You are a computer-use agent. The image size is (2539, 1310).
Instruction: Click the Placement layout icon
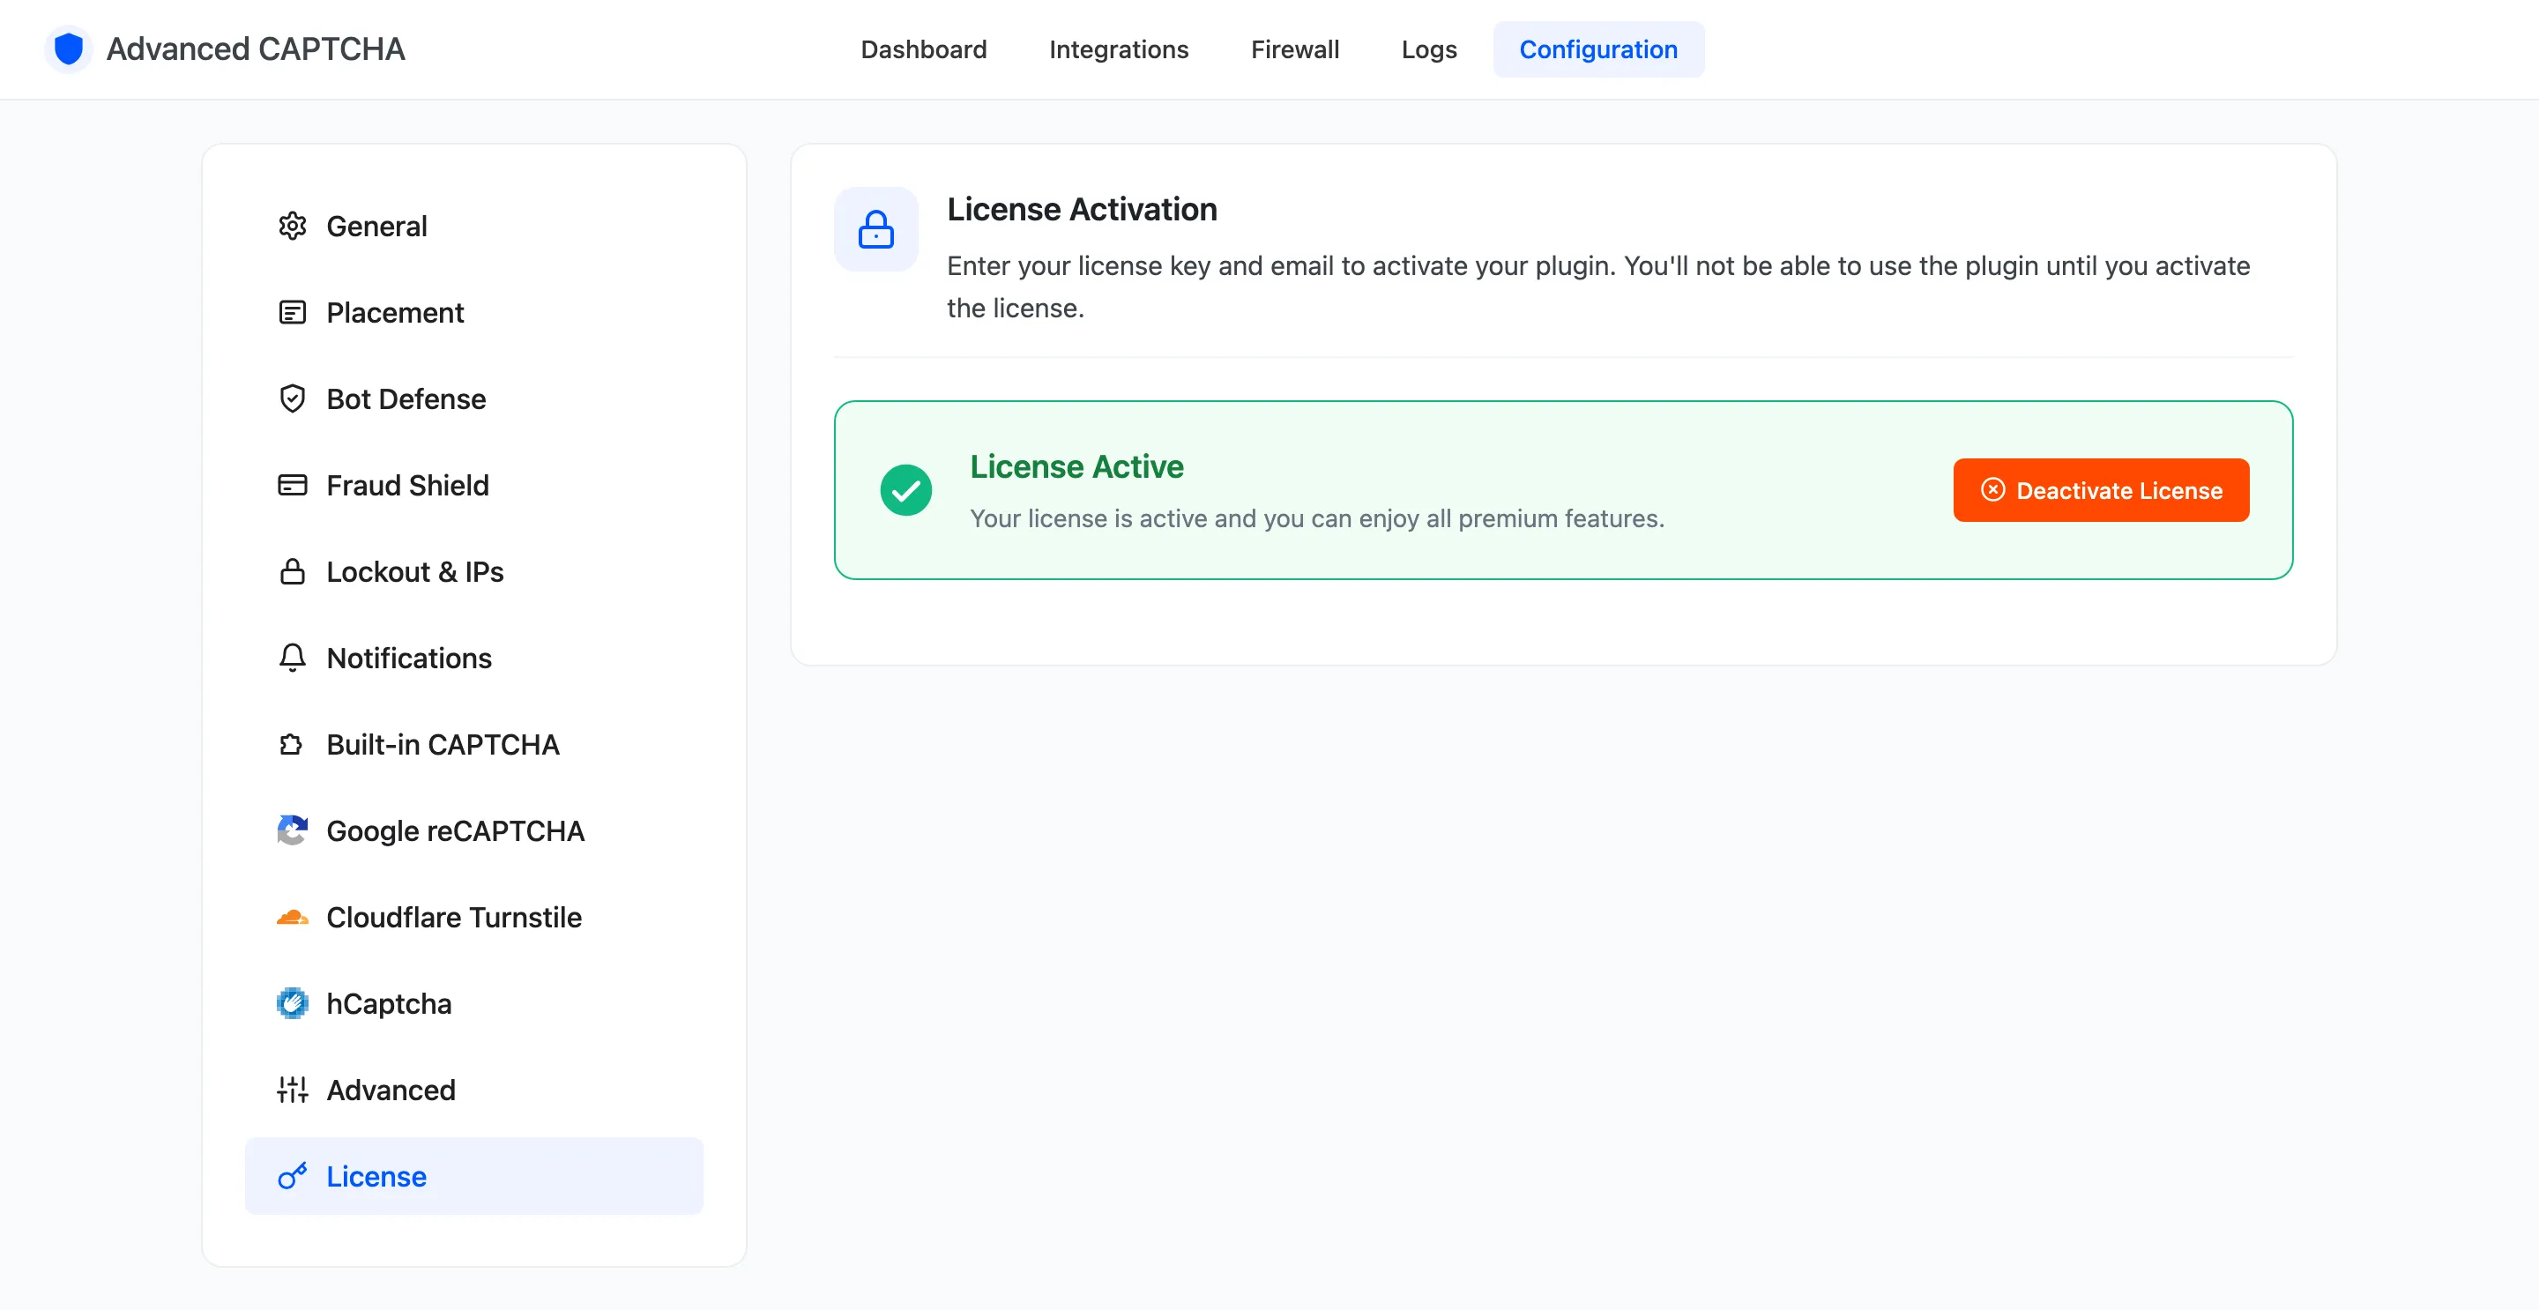[x=292, y=312]
